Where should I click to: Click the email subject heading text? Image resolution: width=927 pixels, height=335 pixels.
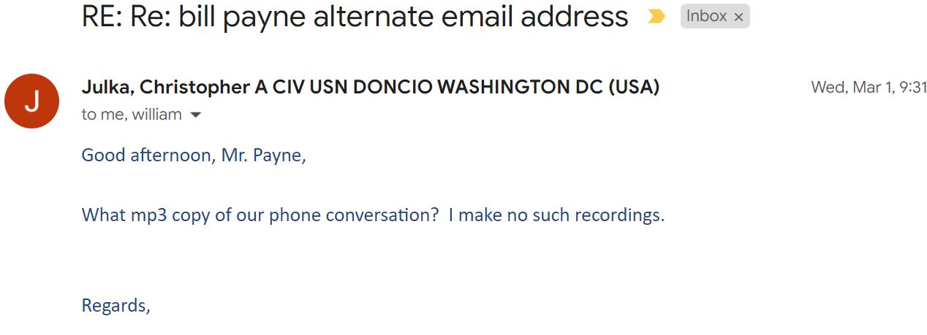(x=355, y=16)
